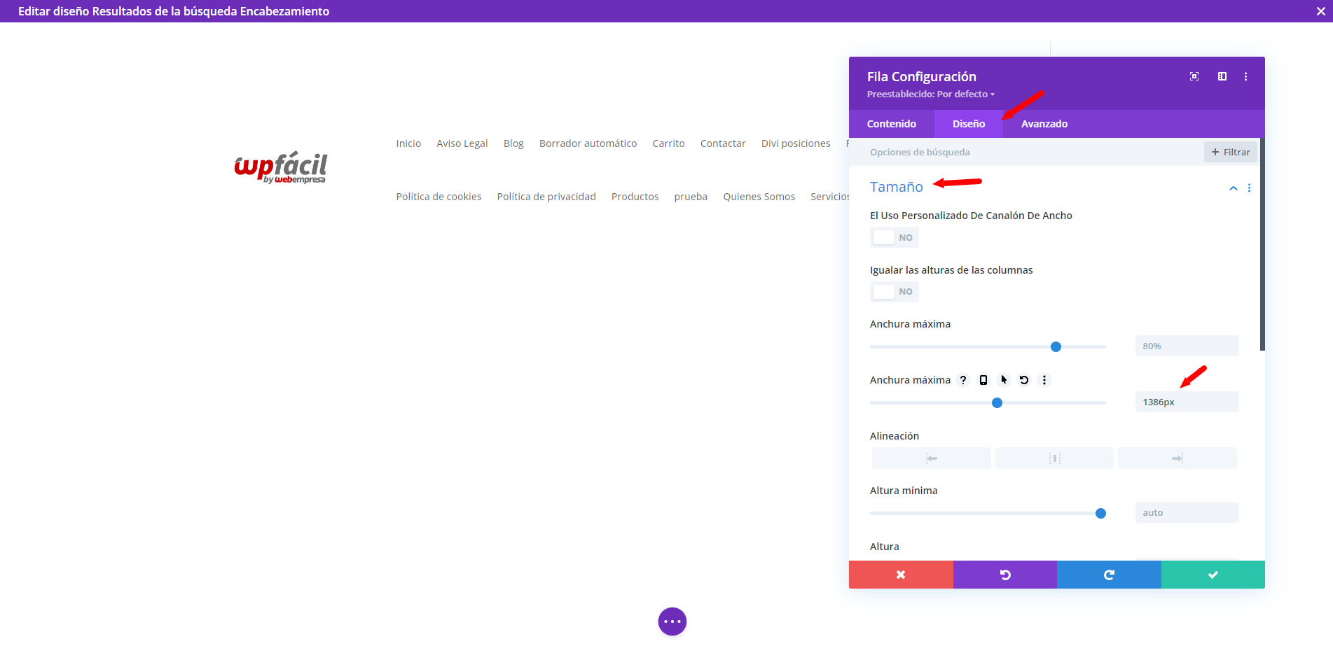Toggle El Uso Personalizado De Canalón De Ancho

[x=895, y=237]
